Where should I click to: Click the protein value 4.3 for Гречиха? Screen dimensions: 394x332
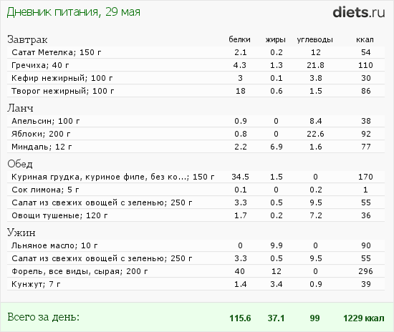tap(240, 65)
